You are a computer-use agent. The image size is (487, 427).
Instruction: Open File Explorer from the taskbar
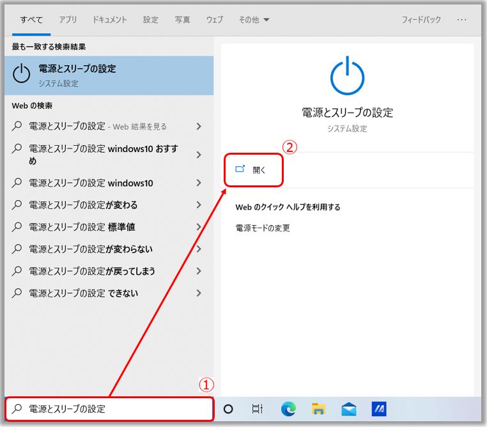pyautogui.click(x=318, y=409)
